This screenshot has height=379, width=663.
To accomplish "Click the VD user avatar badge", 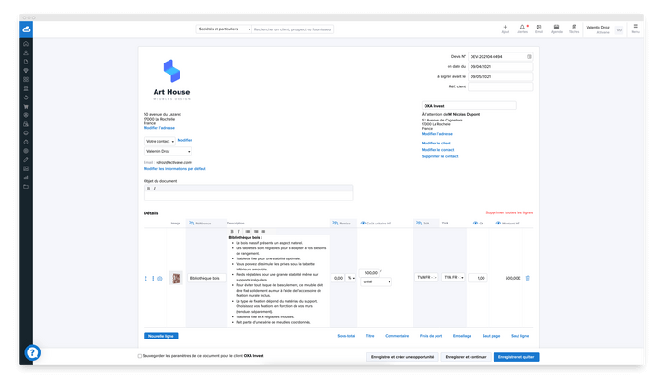I will click(619, 30).
